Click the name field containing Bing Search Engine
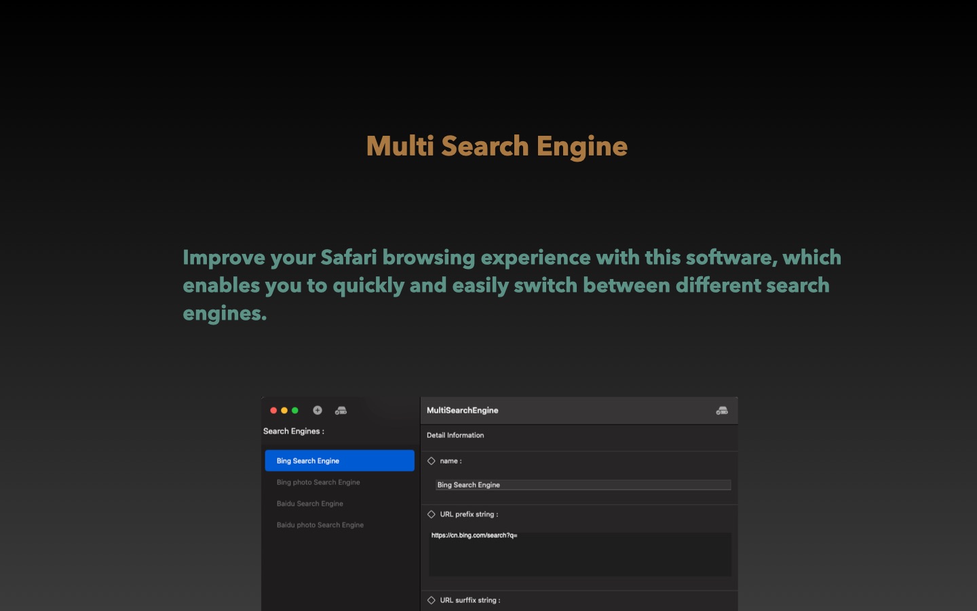This screenshot has width=977, height=611. click(583, 485)
